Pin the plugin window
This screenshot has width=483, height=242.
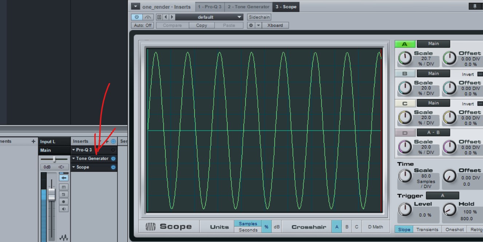pos(475,7)
